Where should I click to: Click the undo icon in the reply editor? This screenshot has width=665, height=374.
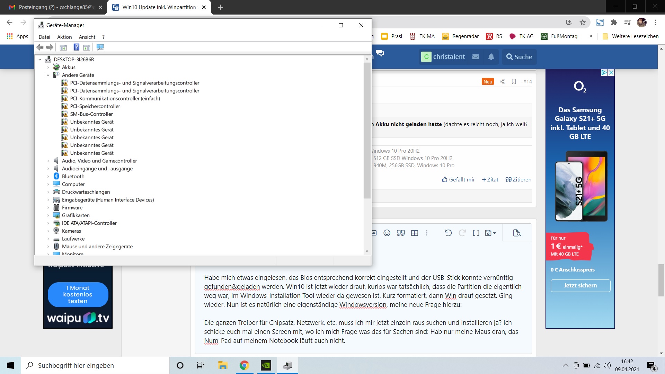pos(448,233)
